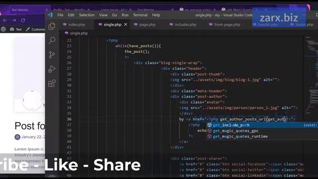Click line number 26 in the gutter
The width and height of the screenshot is (318, 179).
tap(69, 63)
